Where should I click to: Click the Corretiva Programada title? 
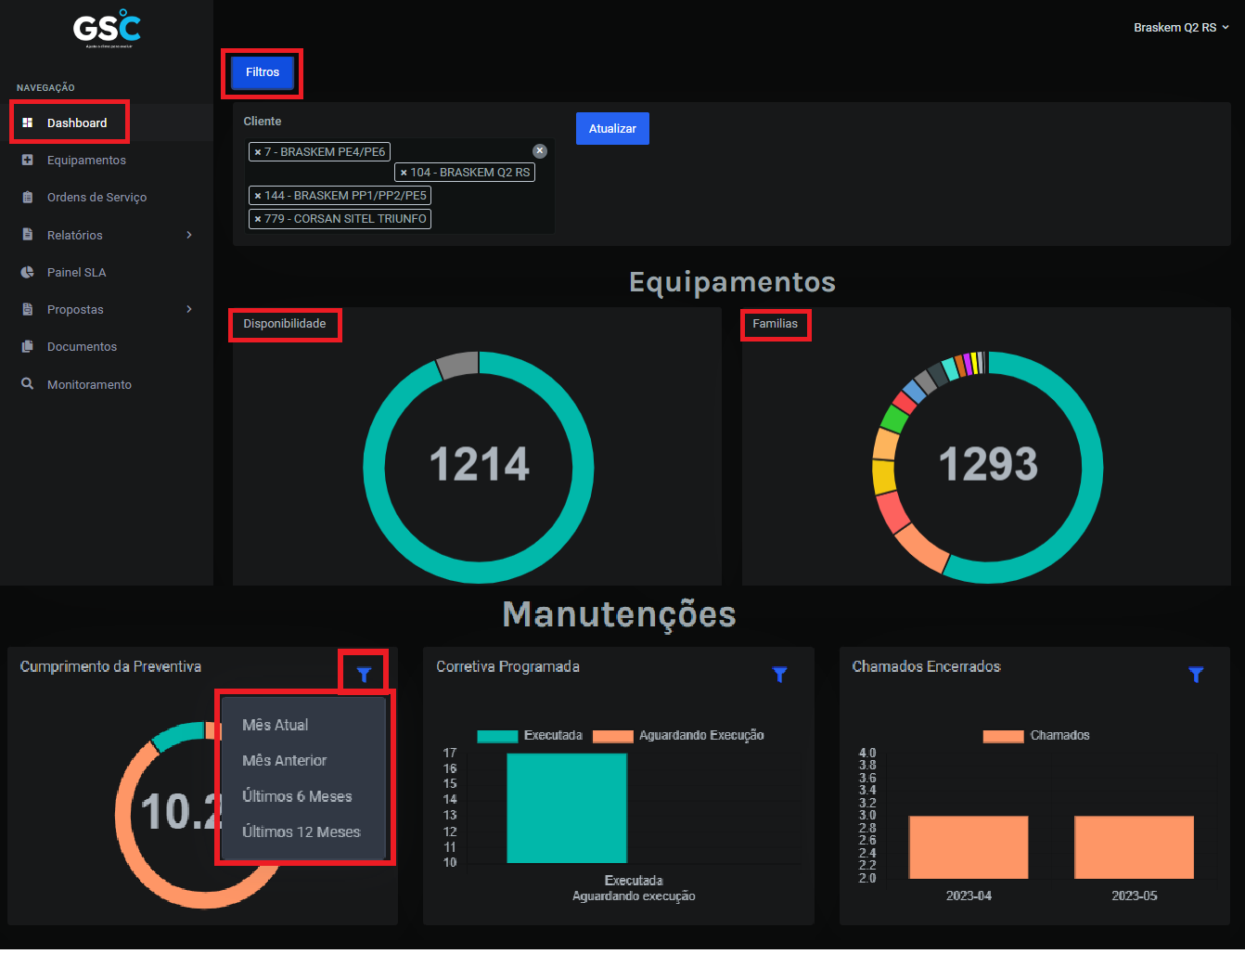tap(508, 666)
